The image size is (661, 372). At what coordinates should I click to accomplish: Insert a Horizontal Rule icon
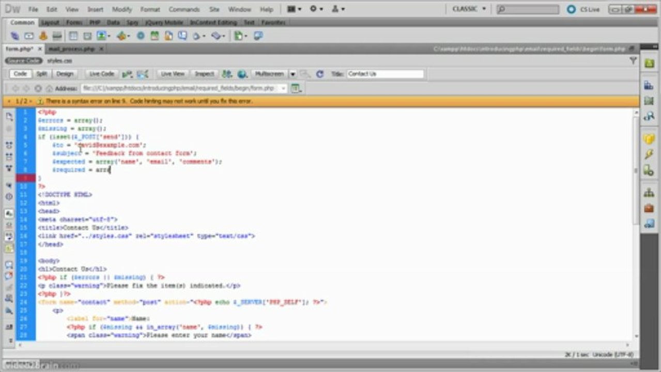pos(57,36)
